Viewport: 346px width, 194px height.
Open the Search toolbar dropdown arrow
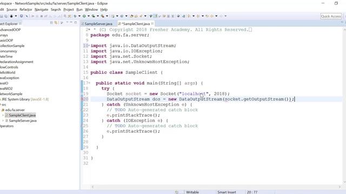click(x=145, y=16)
